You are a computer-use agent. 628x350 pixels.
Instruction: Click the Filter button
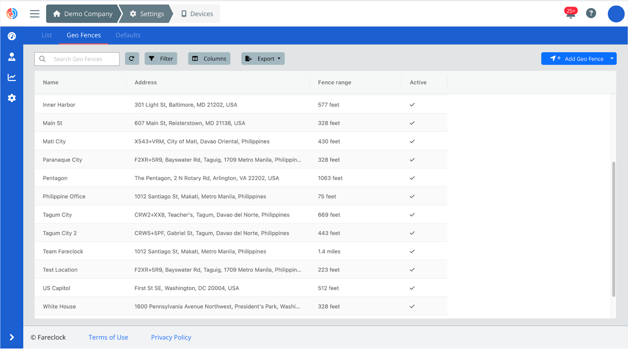[161, 58]
